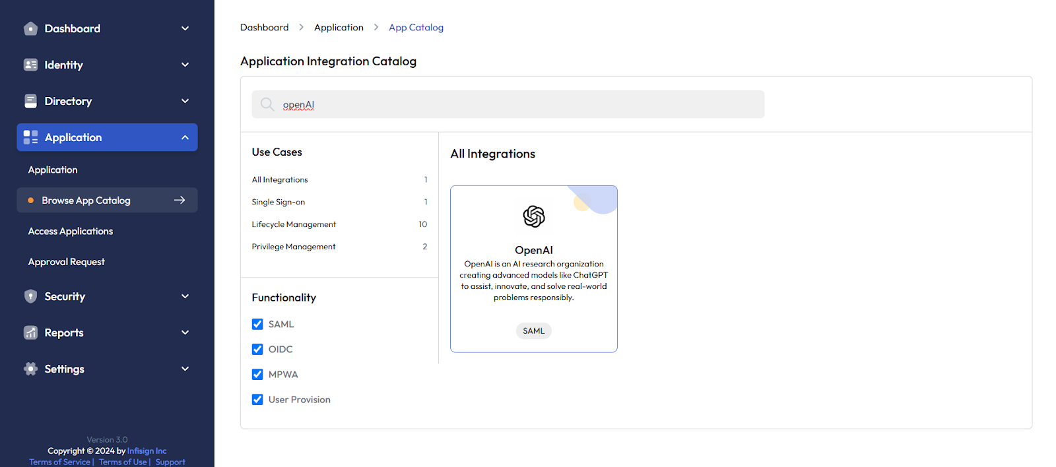This screenshot has width=1056, height=467.
Task: Click the Identity card icon in sidebar
Action: 30,65
